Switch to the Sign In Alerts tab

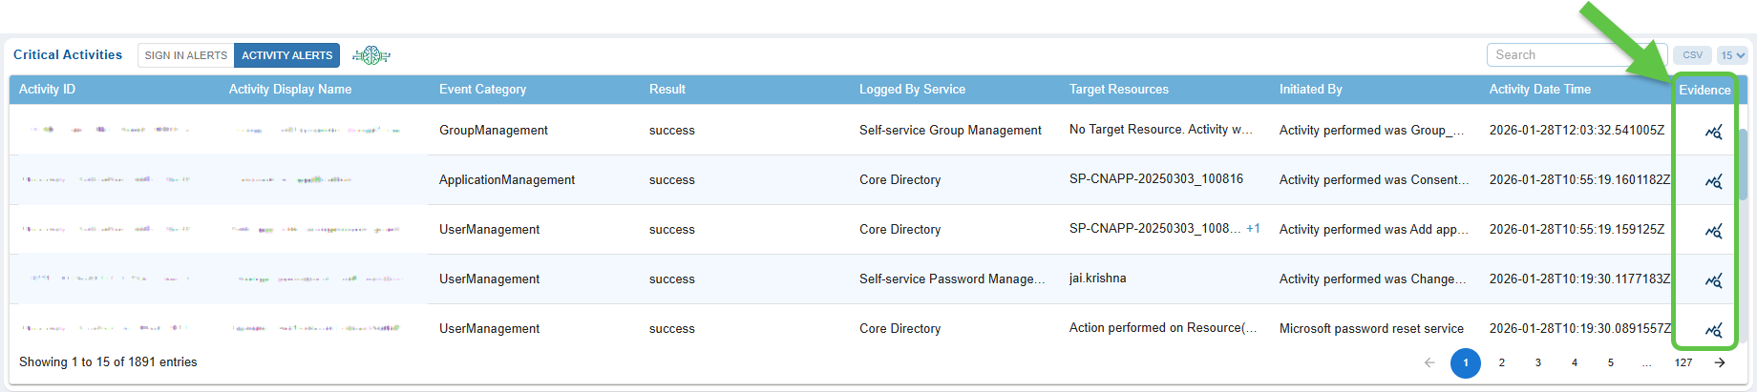click(x=186, y=55)
